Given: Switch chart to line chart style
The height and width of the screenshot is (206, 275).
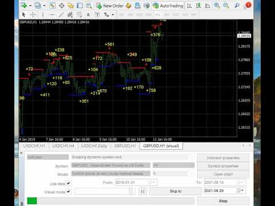Looking at the screenshot, I should coord(207,6).
